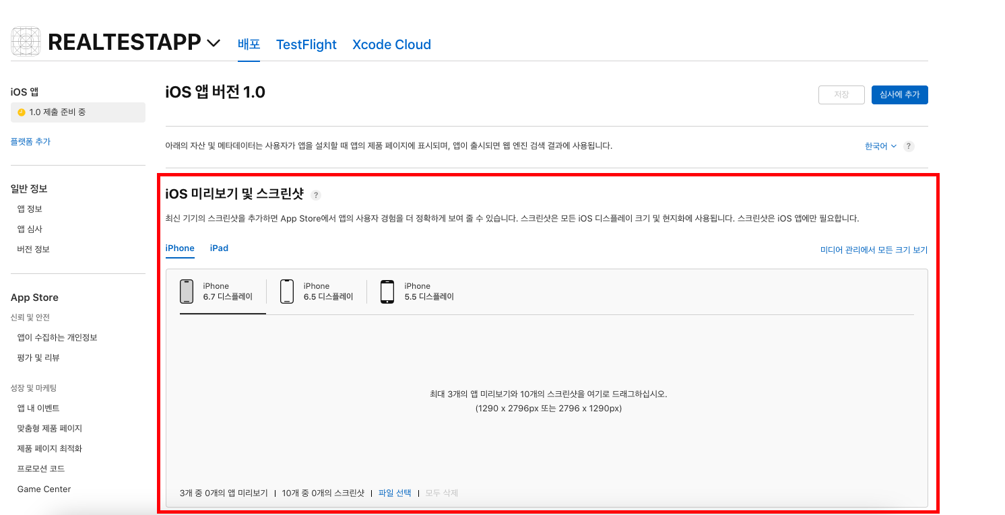Select iPhone 6.5 디스플레이 size
Image resolution: width=1005 pixels, height=515 pixels.
click(317, 291)
